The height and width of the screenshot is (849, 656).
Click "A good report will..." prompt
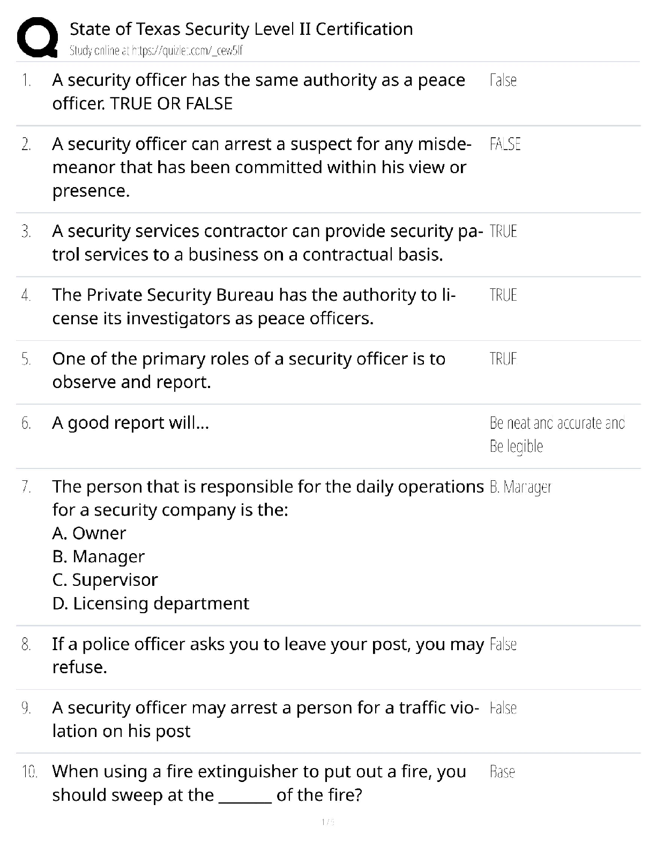pyautogui.click(x=130, y=423)
